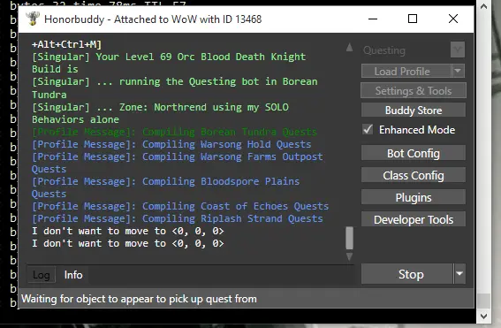Click the Honorbuddy app icon in title bar
Viewport: 501px width, 328px height.
click(33, 19)
